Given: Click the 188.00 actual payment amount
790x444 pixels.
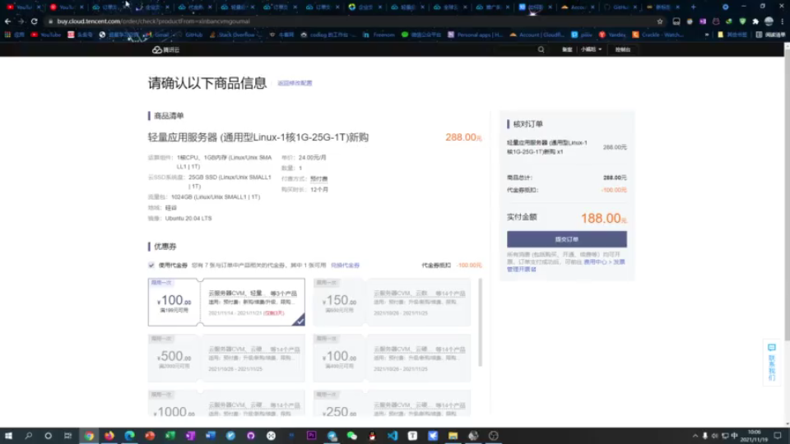Looking at the screenshot, I should point(603,218).
